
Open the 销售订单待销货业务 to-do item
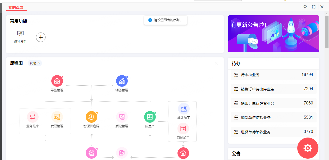(273, 103)
